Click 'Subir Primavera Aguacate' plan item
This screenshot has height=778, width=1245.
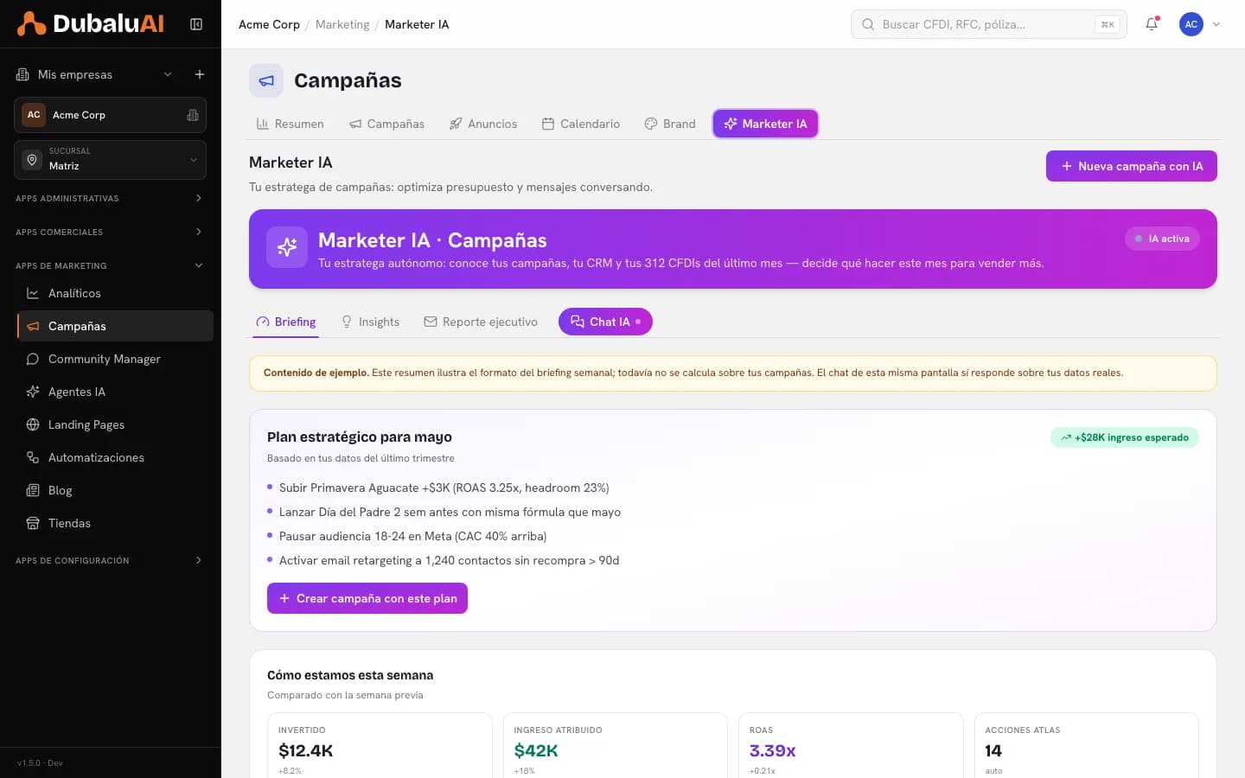[444, 488]
